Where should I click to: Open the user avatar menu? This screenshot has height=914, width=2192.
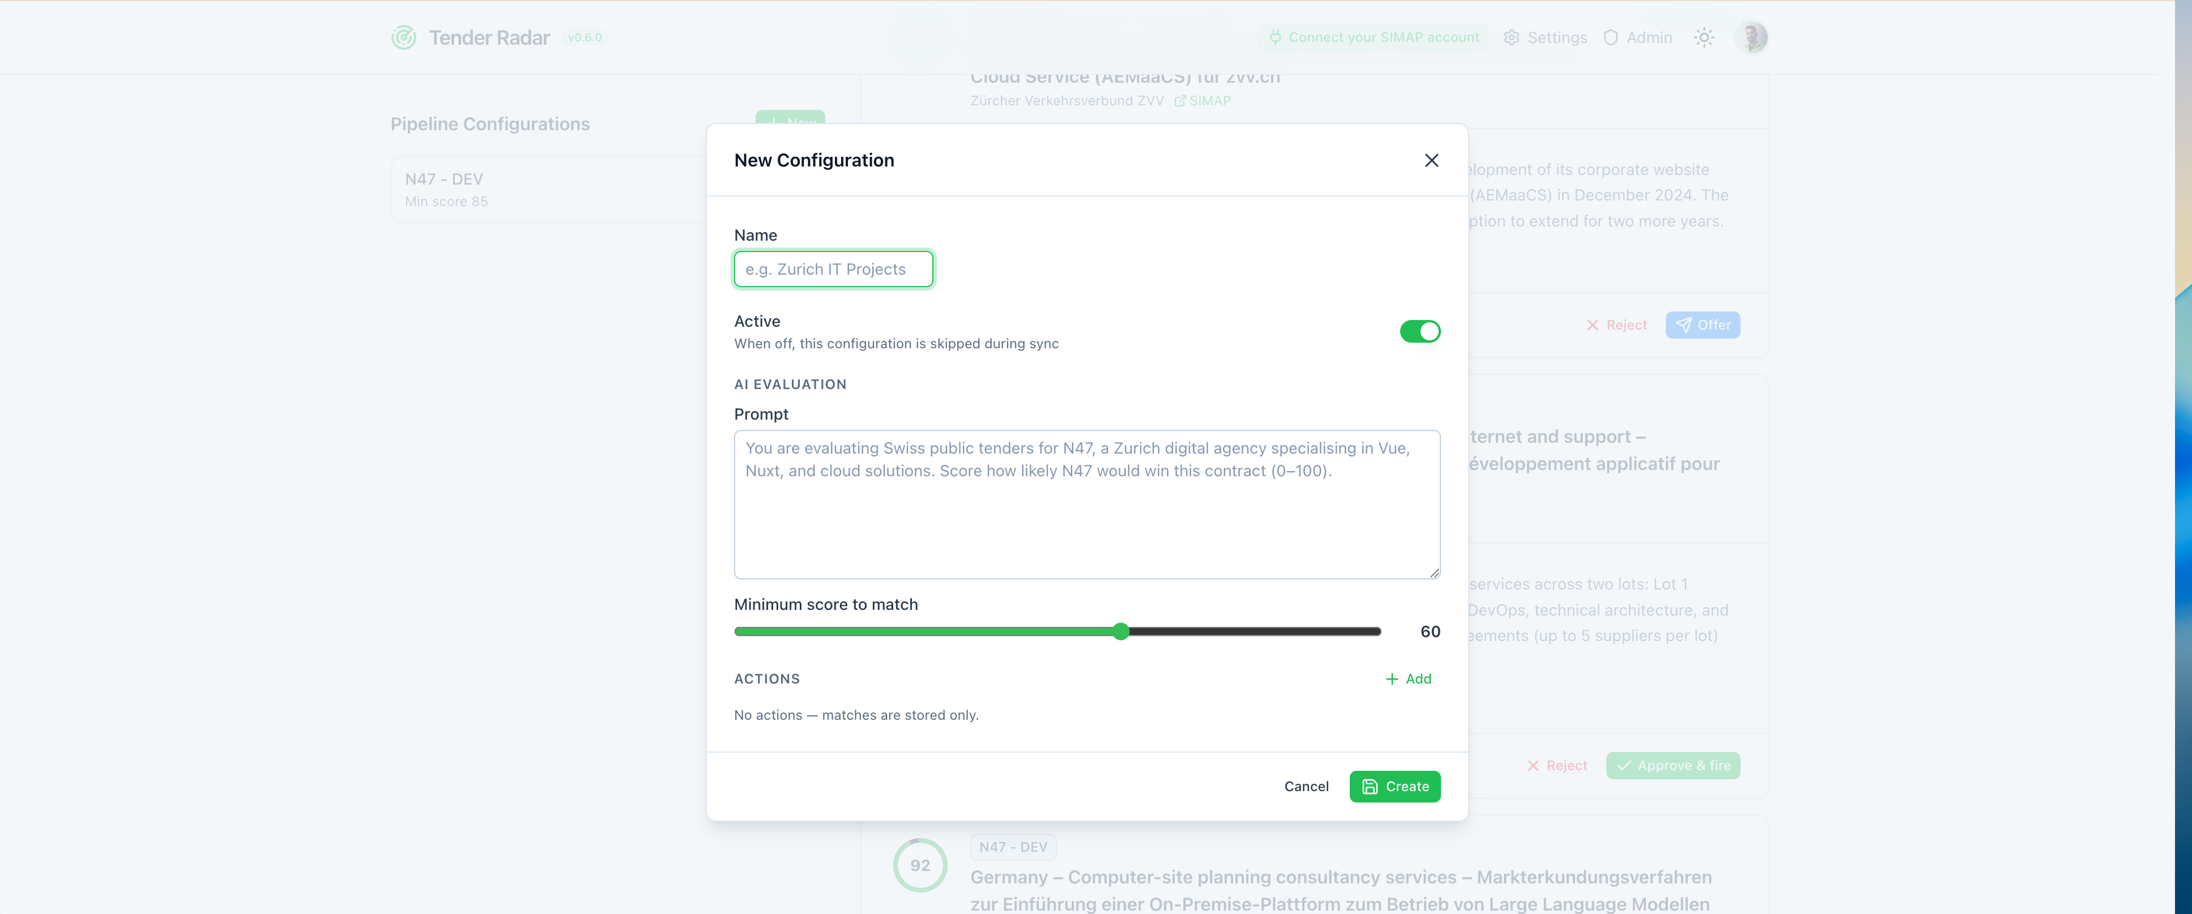tap(1751, 37)
